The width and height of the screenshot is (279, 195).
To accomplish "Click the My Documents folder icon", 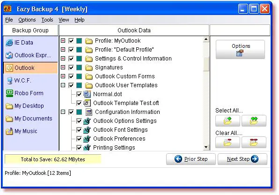I will (9, 119).
